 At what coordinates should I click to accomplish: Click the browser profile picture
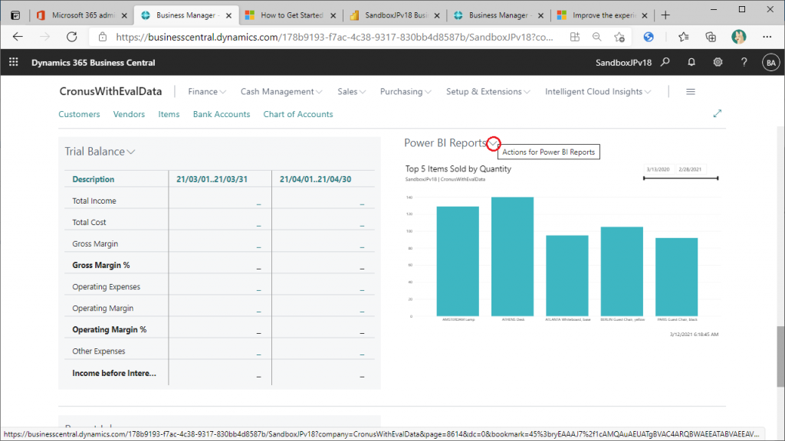tap(738, 37)
